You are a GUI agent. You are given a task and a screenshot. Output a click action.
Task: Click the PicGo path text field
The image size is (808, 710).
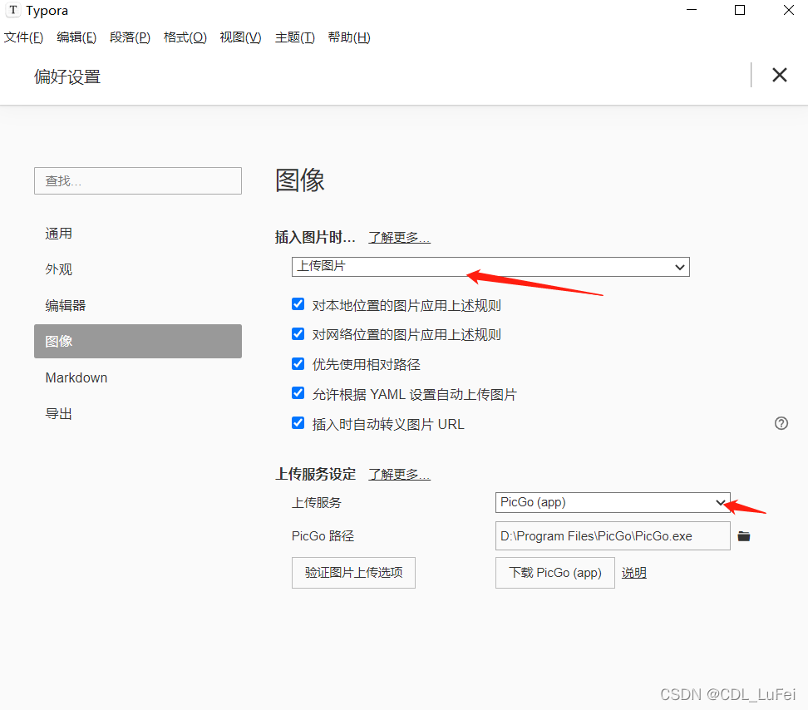coord(613,536)
